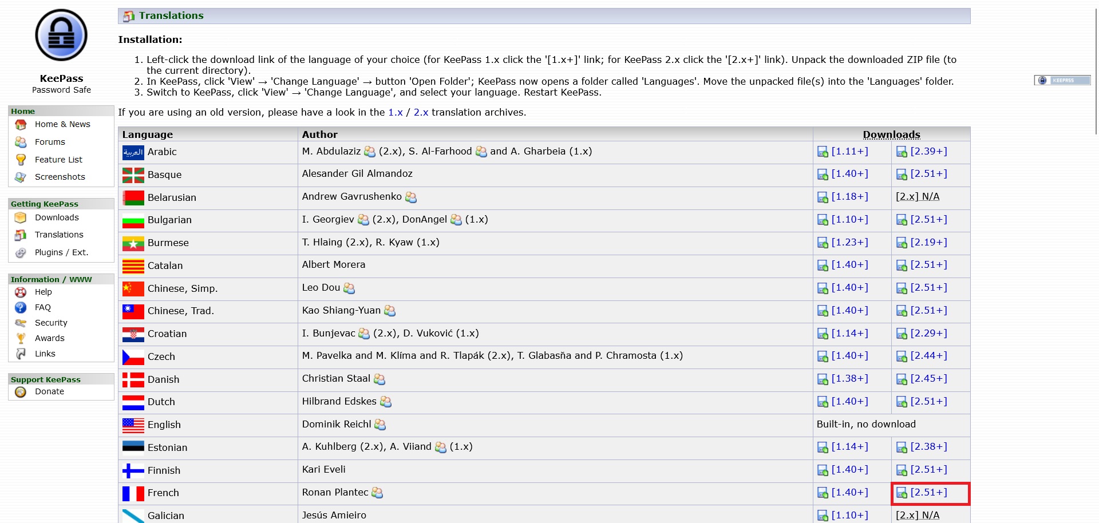Go to Plugins / Ext. page
Screen dimensions: 1099x523
(x=61, y=252)
